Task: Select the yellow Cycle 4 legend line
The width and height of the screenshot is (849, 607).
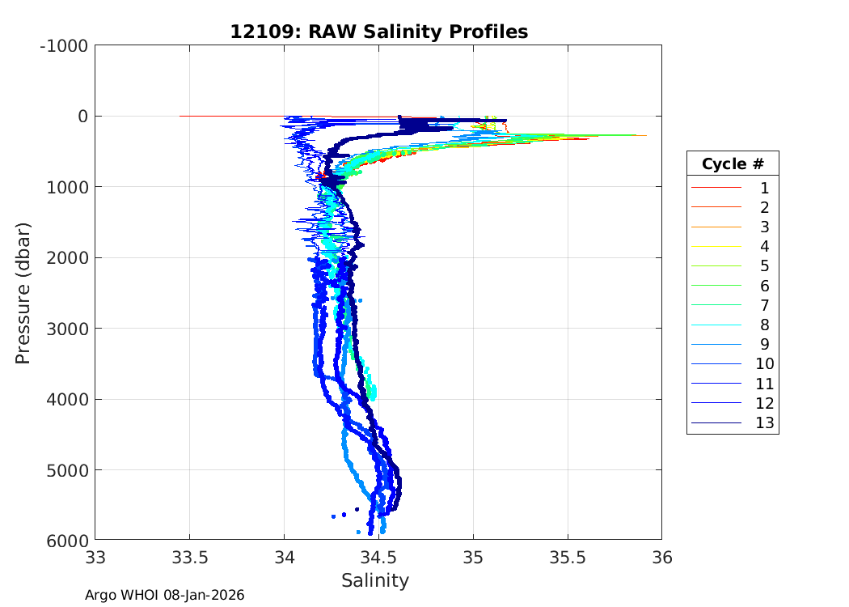Action: coord(716,247)
